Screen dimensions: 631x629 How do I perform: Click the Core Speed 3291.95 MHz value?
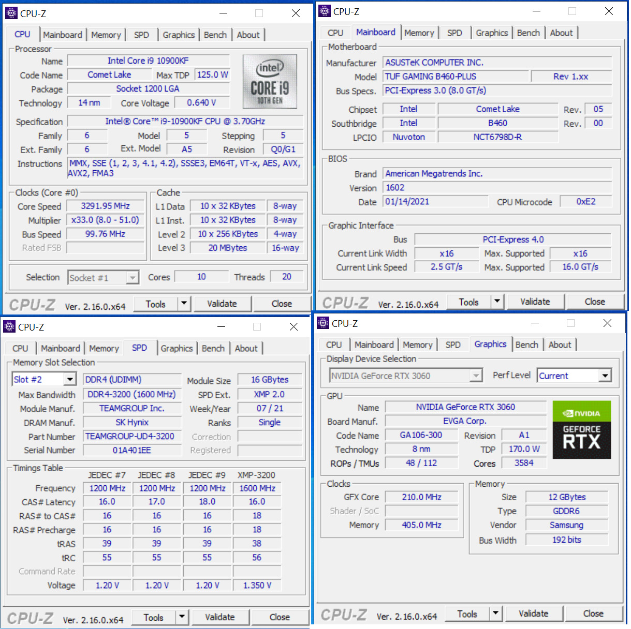pyautogui.click(x=105, y=206)
